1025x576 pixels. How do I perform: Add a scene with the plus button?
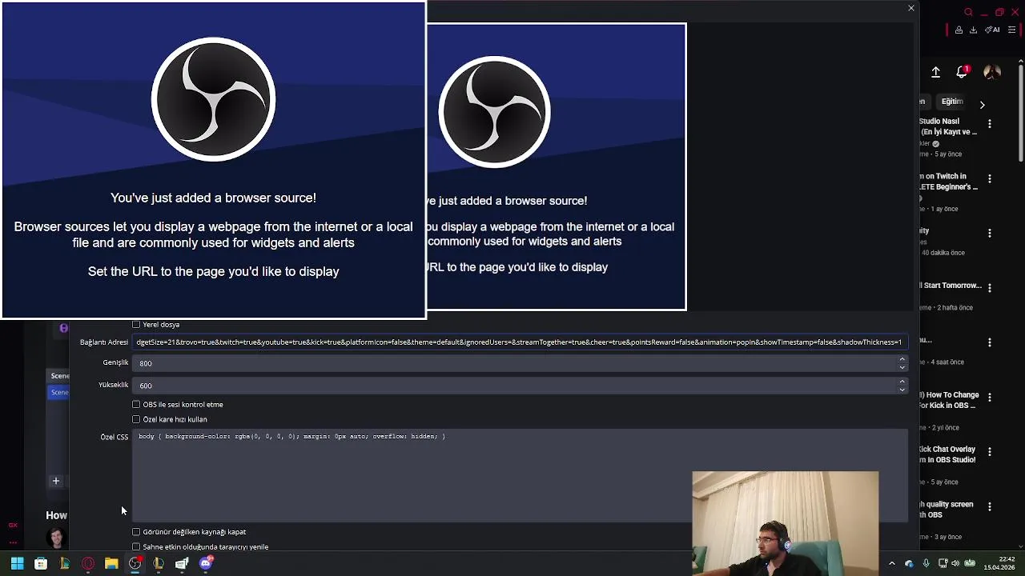pyautogui.click(x=56, y=481)
